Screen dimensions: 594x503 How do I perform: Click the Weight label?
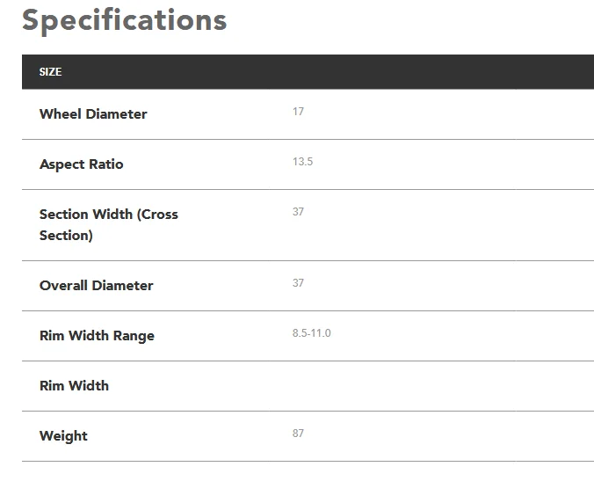pos(63,436)
